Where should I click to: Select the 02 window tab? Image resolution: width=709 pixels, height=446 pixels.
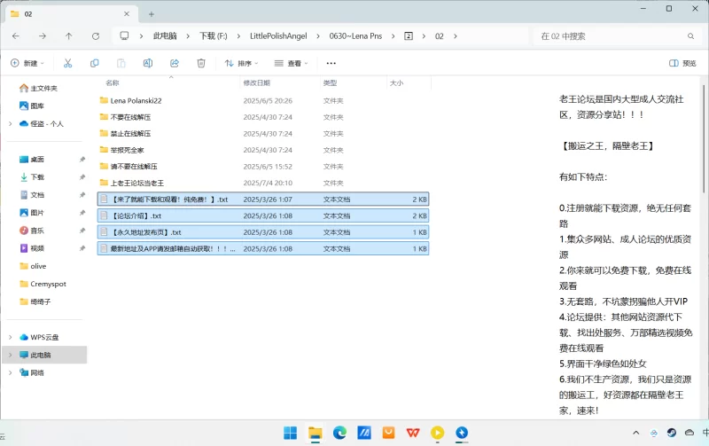point(70,14)
